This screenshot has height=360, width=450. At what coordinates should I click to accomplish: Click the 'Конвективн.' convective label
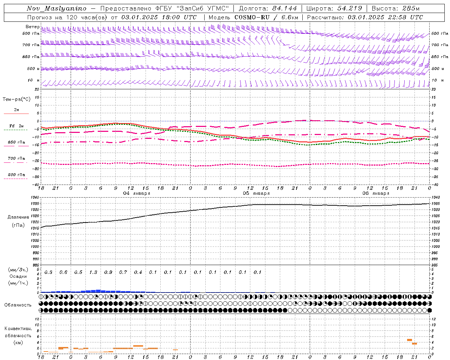18,329
